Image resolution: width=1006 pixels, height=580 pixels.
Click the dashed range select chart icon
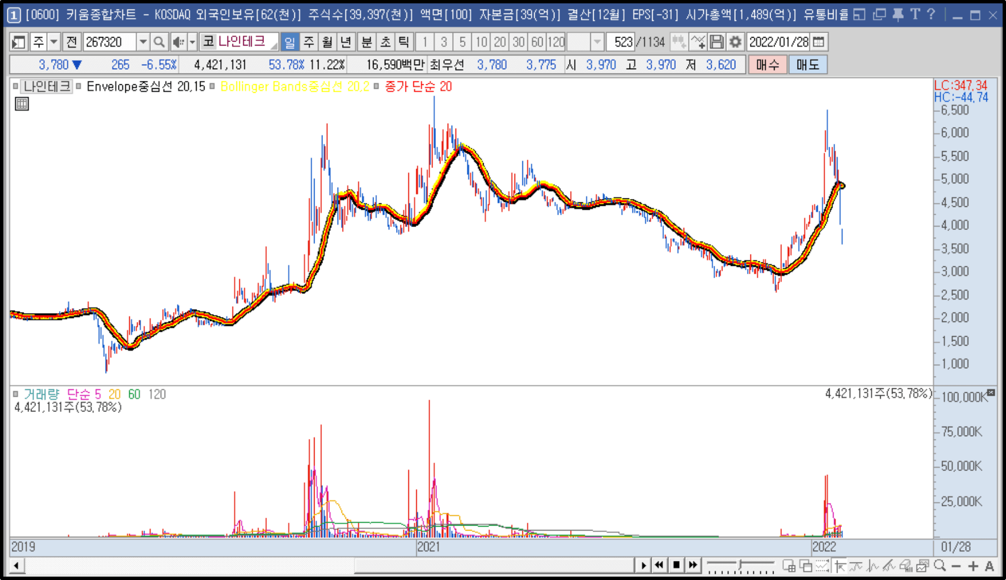point(823,566)
